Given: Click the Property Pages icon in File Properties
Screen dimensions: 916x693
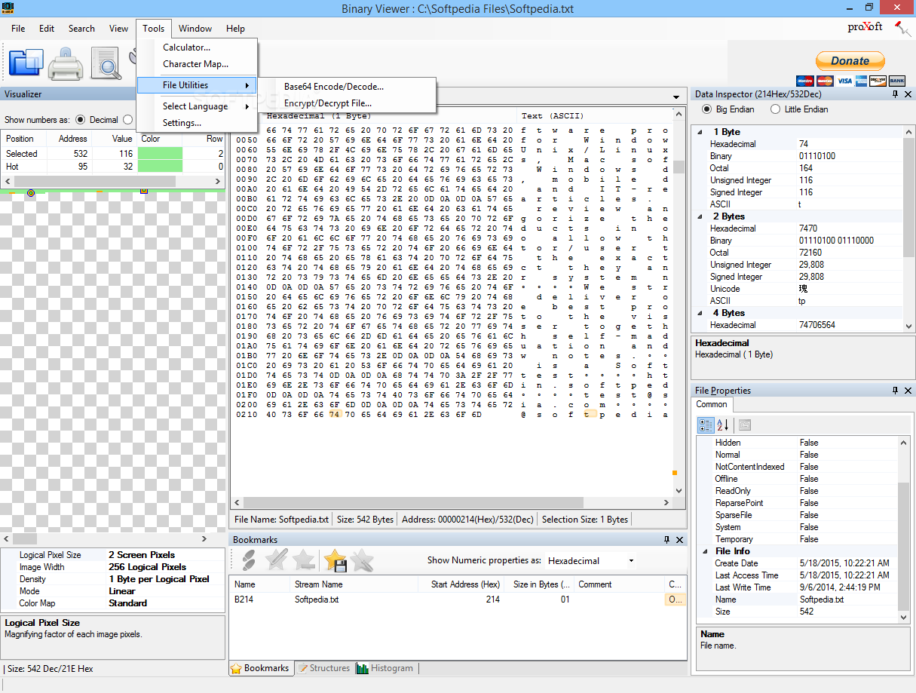Looking at the screenshot, I should click(744, 425).
